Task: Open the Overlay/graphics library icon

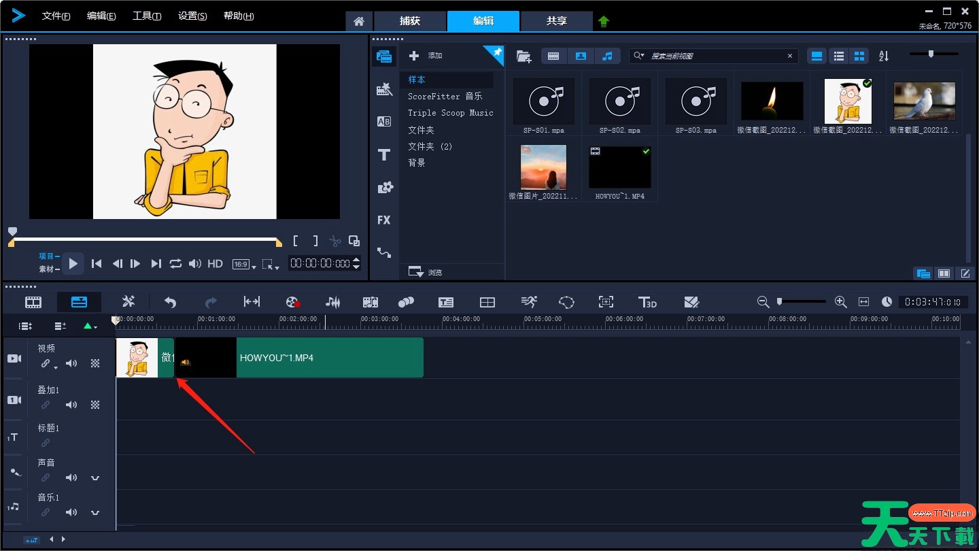Action: pos(385,188)
